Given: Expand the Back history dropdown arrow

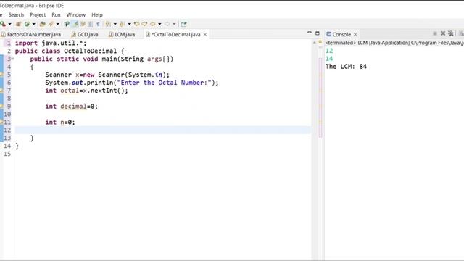Looking at the screenshot, I should tap(159, 24).
